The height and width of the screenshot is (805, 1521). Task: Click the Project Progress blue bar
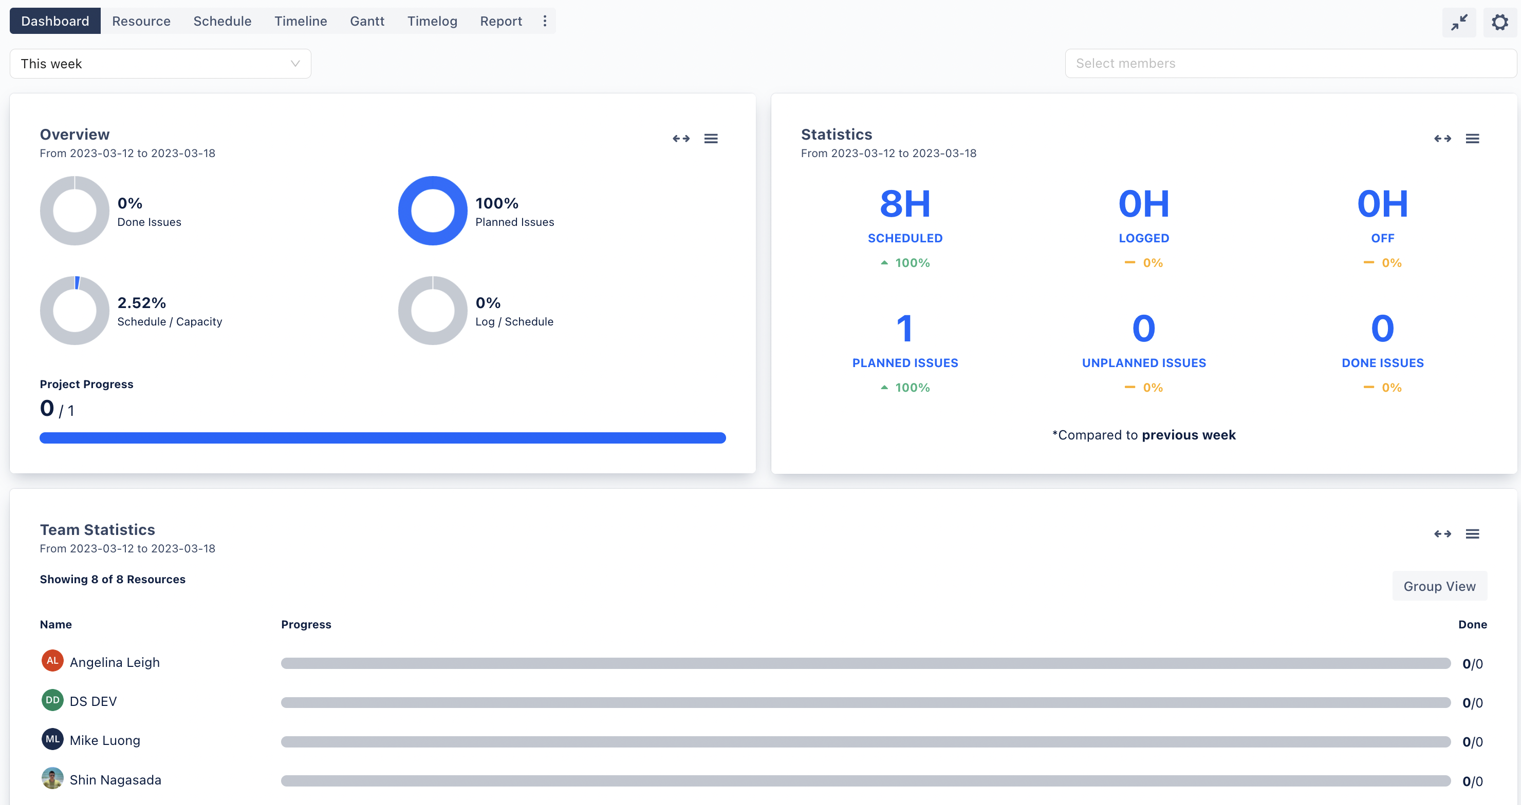(x=382, y=437)
